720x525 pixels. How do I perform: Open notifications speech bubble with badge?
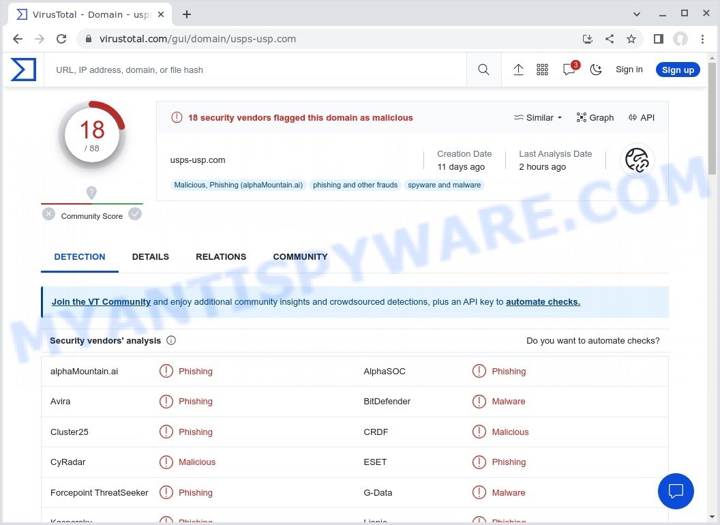[570, 69]
